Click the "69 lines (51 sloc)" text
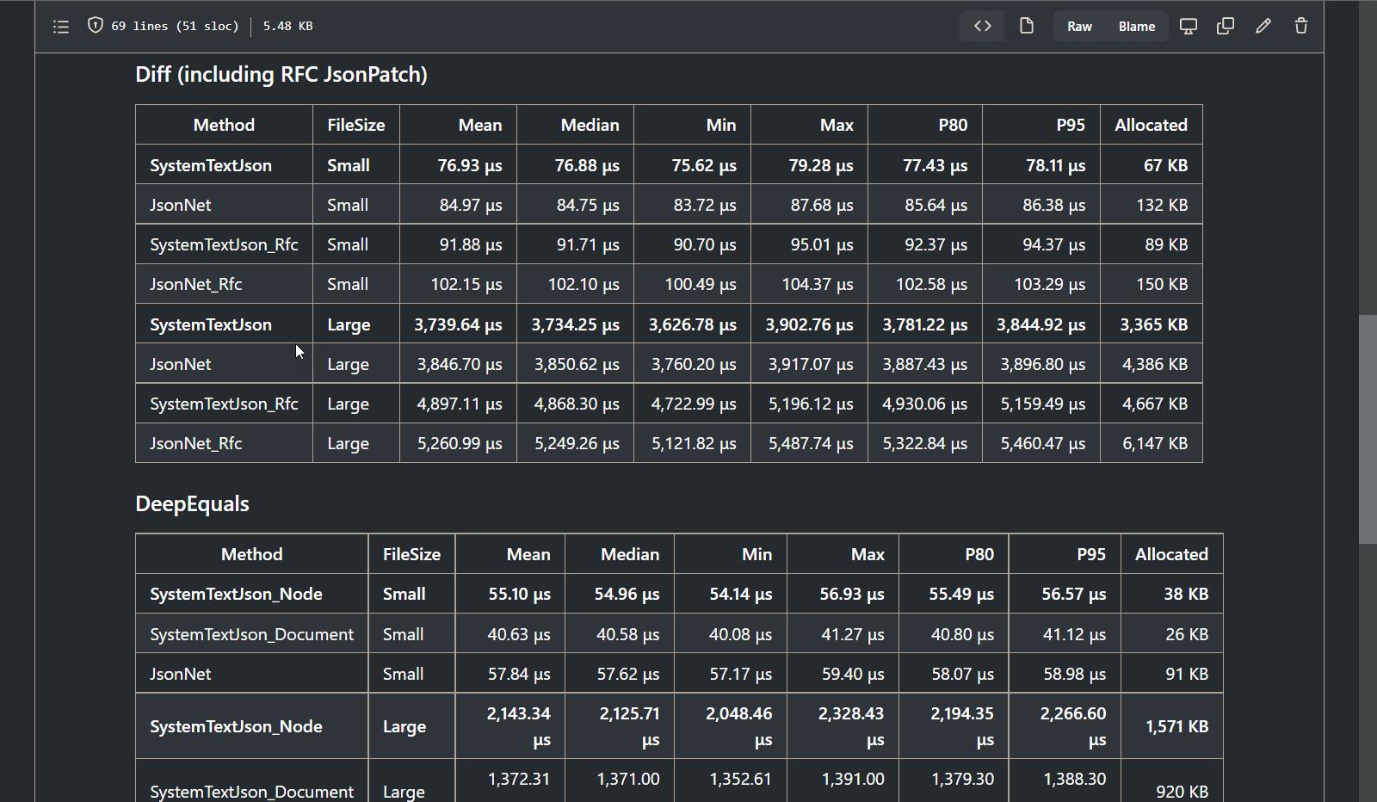Image resolution: width=1377 pixels, height=802 pixels. tap(175, 27)
